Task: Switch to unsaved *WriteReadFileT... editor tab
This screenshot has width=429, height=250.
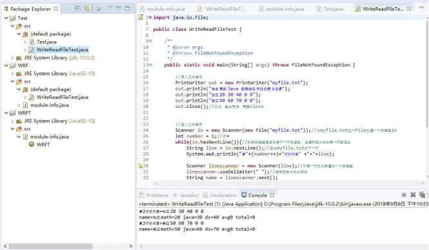Action: tap(221, 9)
